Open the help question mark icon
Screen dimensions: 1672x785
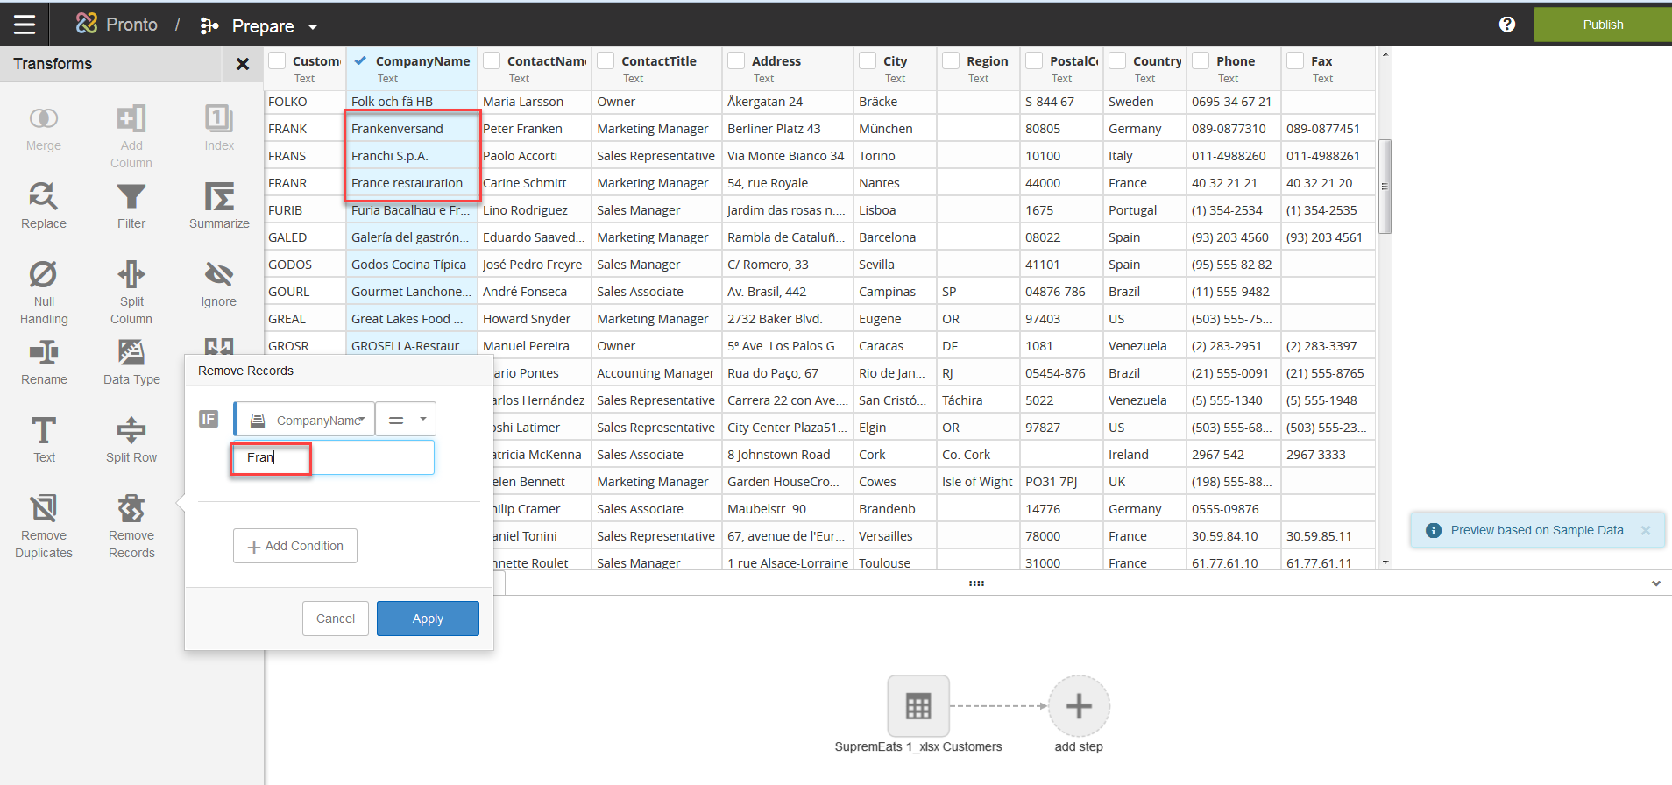[1507, 25]
